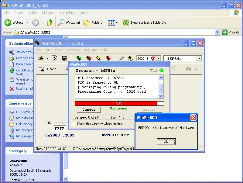Click the 'Full-speed USB 2.0' status panel
This screenshot has height=183, width=243.
(87, 117)
